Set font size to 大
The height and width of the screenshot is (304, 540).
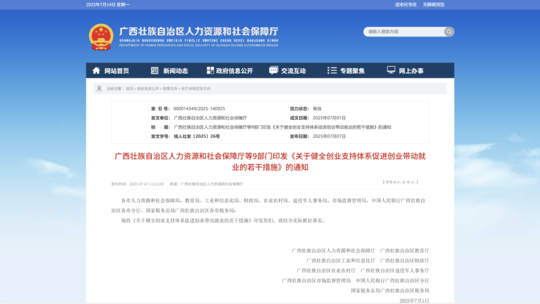coord(404,182)
